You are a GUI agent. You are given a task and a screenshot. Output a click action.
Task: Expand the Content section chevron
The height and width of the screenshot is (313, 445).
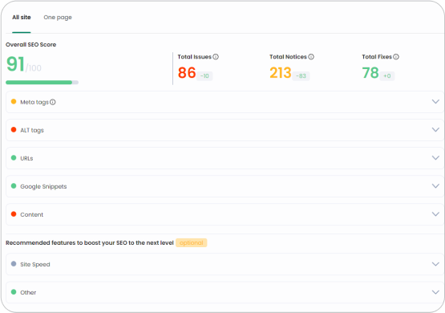pos(435,213)
